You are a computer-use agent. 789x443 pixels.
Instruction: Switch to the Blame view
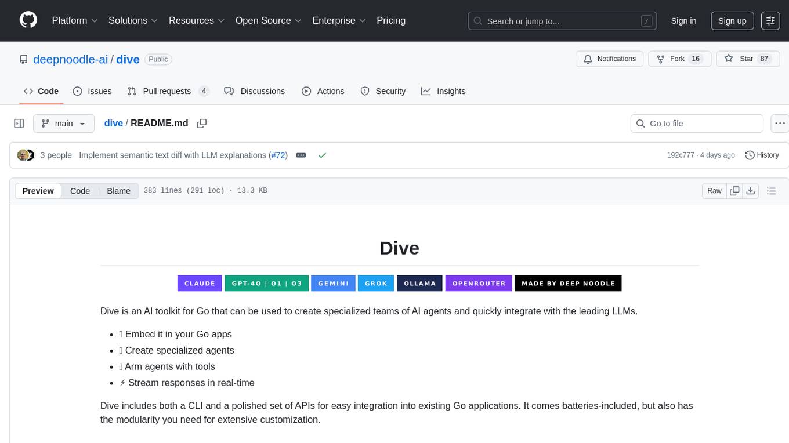119,191
